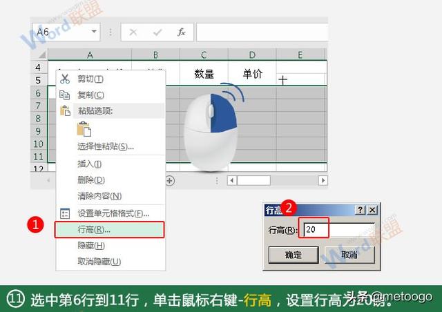Choose 行高(R)... from context menu
This screenshot has height=312, width=442.
pos(109,230)
